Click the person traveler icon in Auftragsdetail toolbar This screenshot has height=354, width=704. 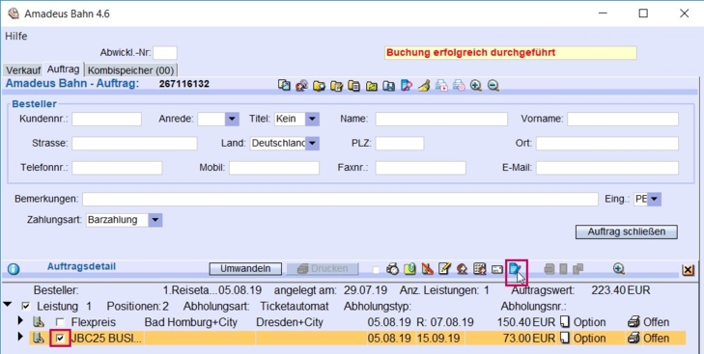pos(462,269)
